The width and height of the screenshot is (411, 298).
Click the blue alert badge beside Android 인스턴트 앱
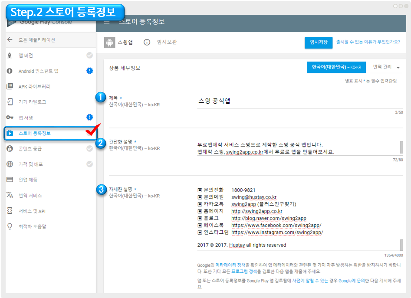pos(90,71)
